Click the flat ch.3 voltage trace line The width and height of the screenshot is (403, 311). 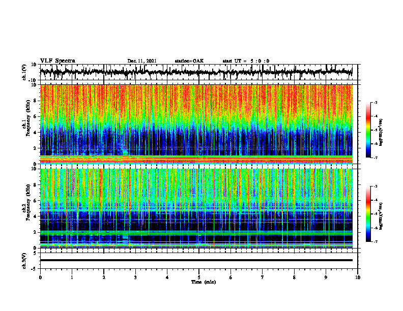196,260
